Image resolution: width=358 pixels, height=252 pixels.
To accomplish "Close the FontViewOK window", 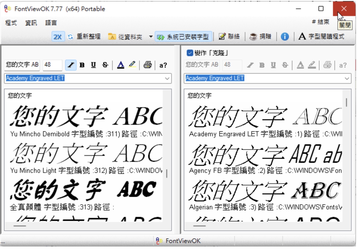I will pos(344,9).
